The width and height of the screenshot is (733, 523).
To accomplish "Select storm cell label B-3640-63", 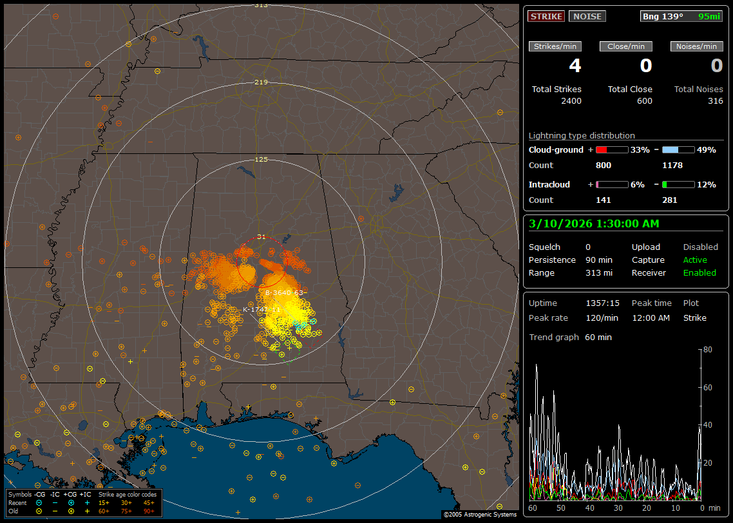I will pos(284,292).
